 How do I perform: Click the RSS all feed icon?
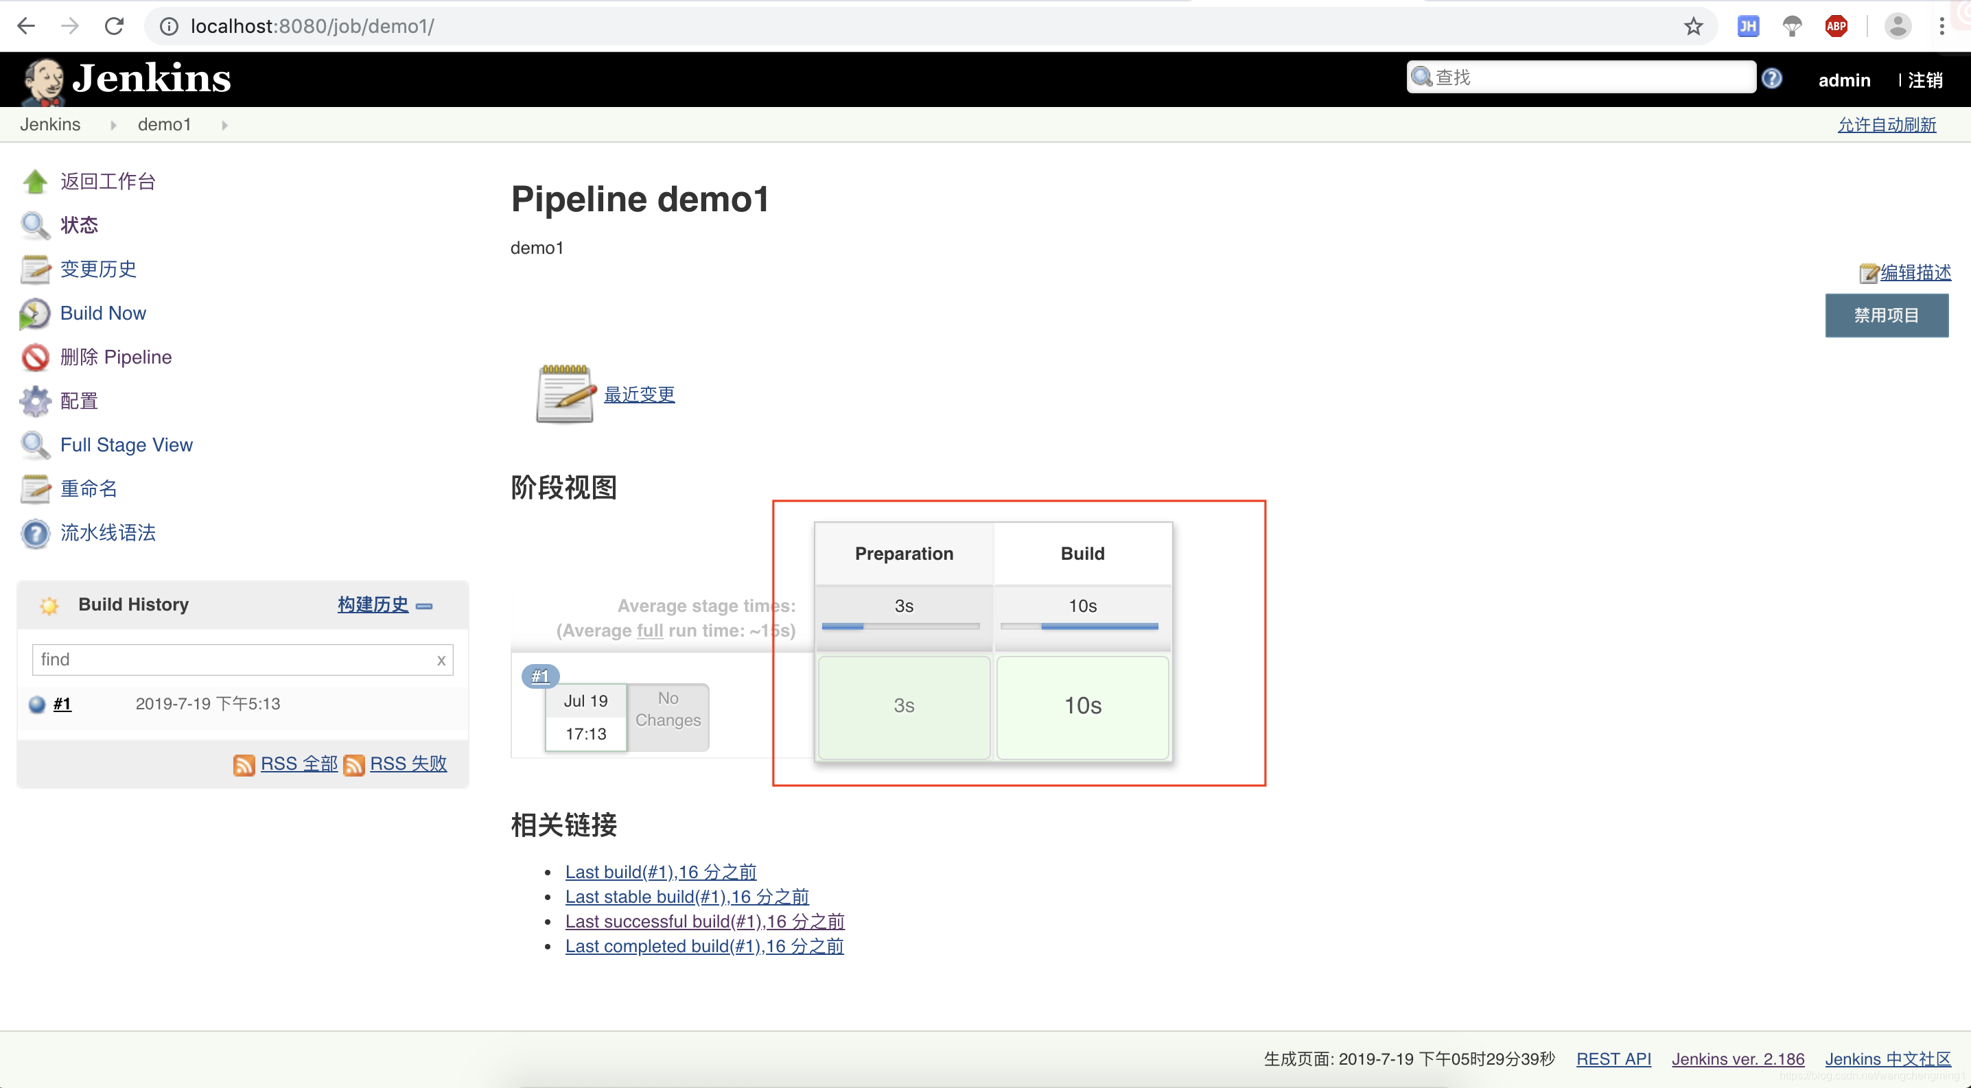pyautogui.click(x=244, y=765)
